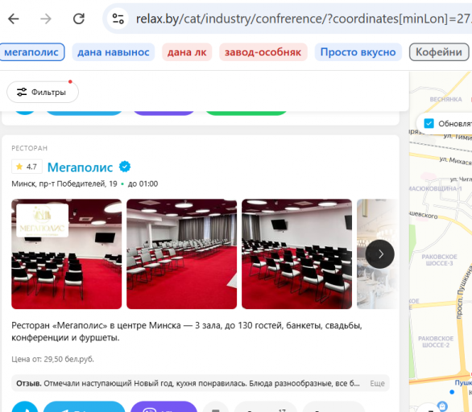Click the blue location dot on map

[452, 392]
